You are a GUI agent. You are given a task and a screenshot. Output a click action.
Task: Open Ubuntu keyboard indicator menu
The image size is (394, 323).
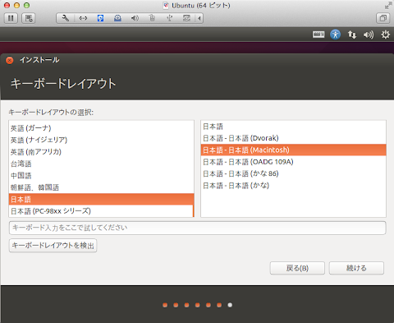[318, 35]
